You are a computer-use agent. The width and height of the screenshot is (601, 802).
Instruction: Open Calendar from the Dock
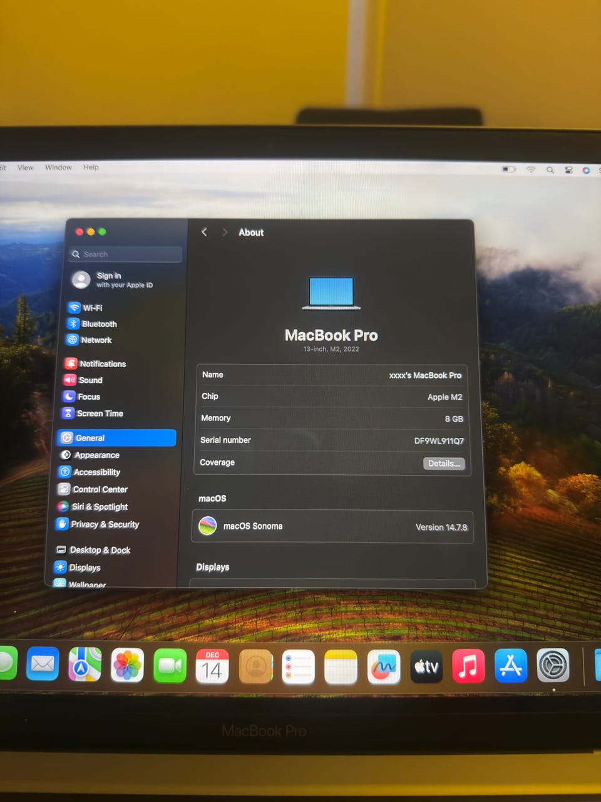point(212,666)
